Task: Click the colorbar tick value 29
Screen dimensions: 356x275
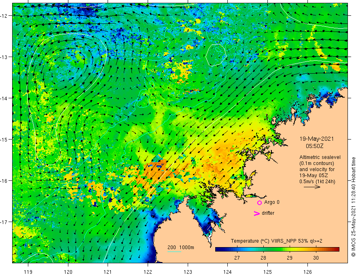Action: tap(290, 258)
